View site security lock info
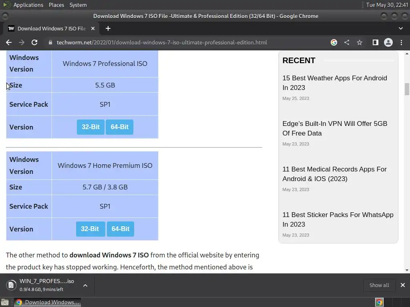 point(50,42)
